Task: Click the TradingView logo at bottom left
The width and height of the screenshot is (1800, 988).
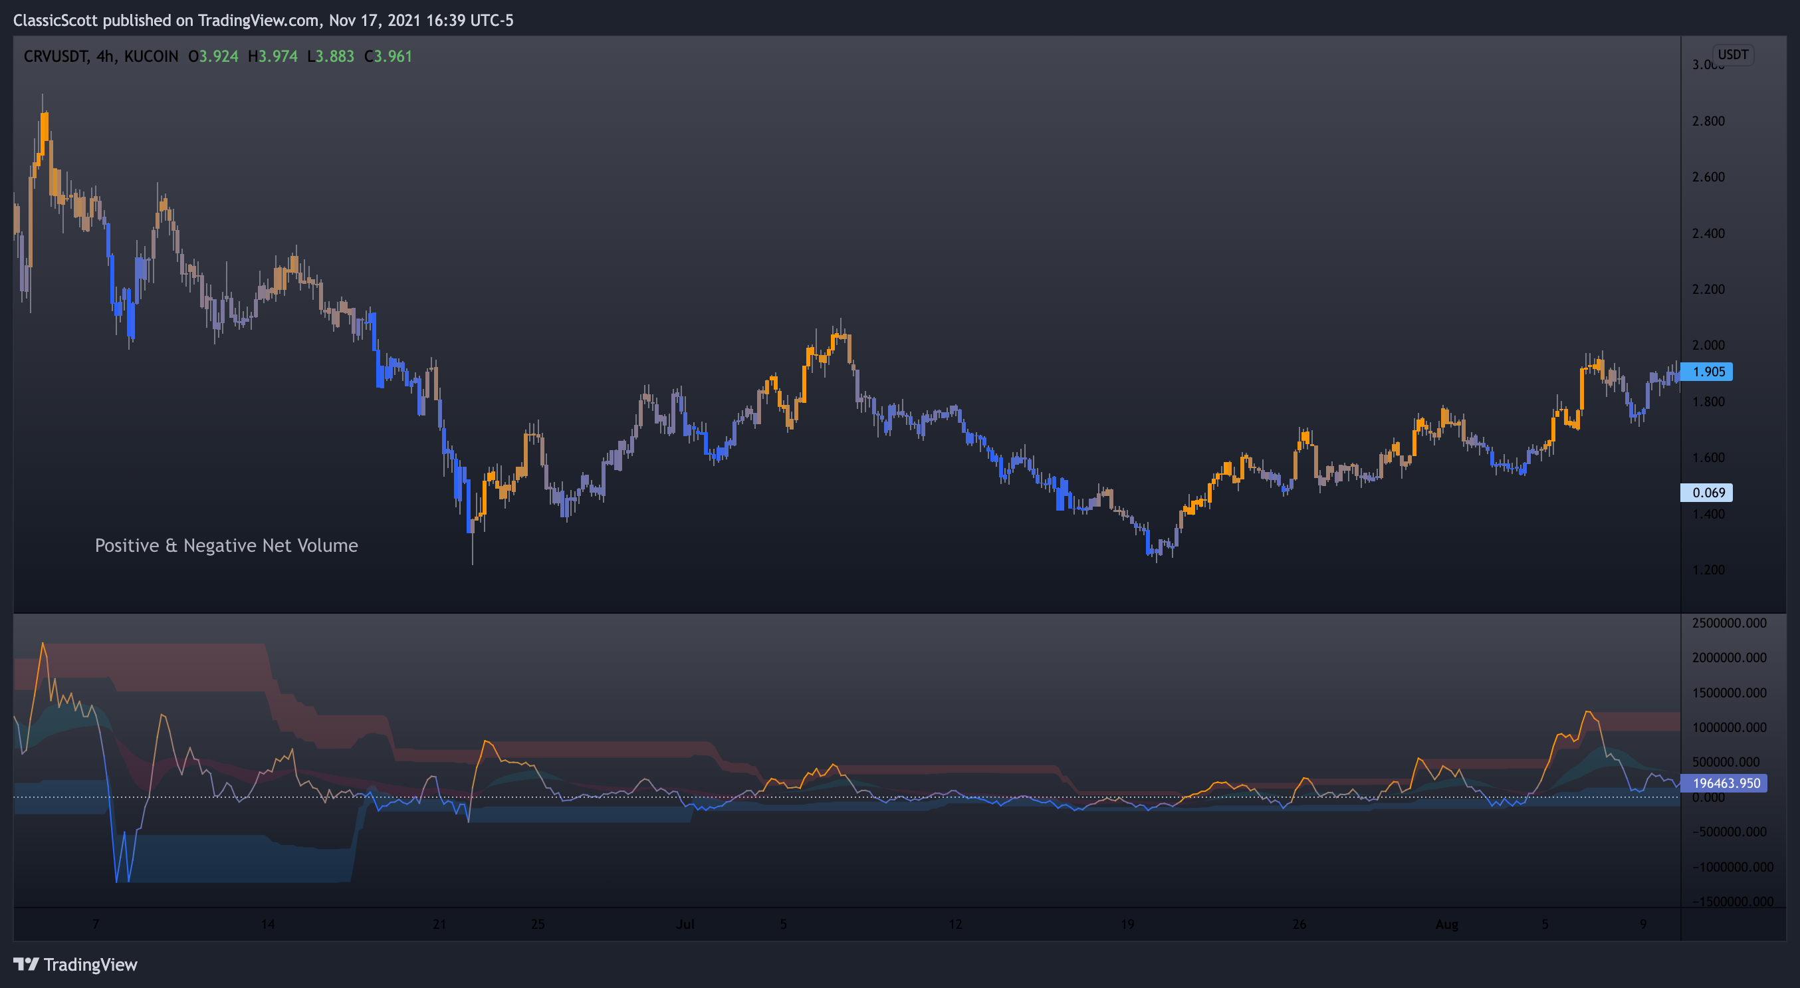Action: pos(76,965)
